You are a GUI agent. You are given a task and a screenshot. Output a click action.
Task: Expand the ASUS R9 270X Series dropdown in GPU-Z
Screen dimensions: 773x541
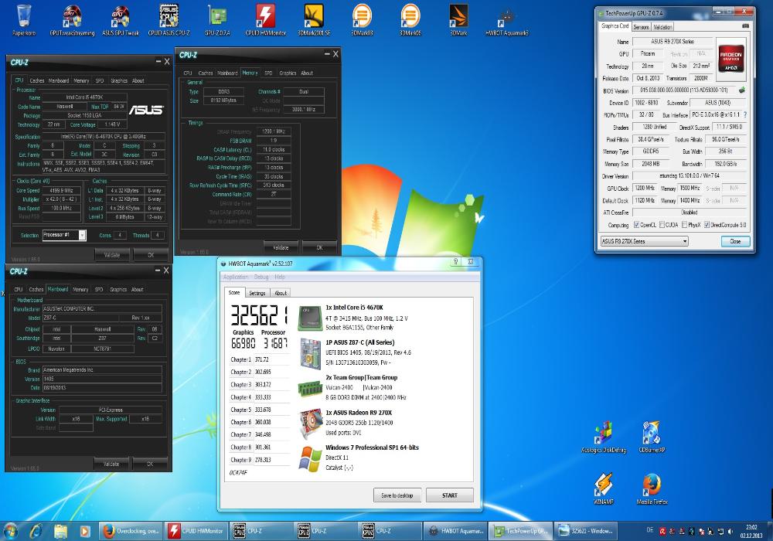point(645,241)
